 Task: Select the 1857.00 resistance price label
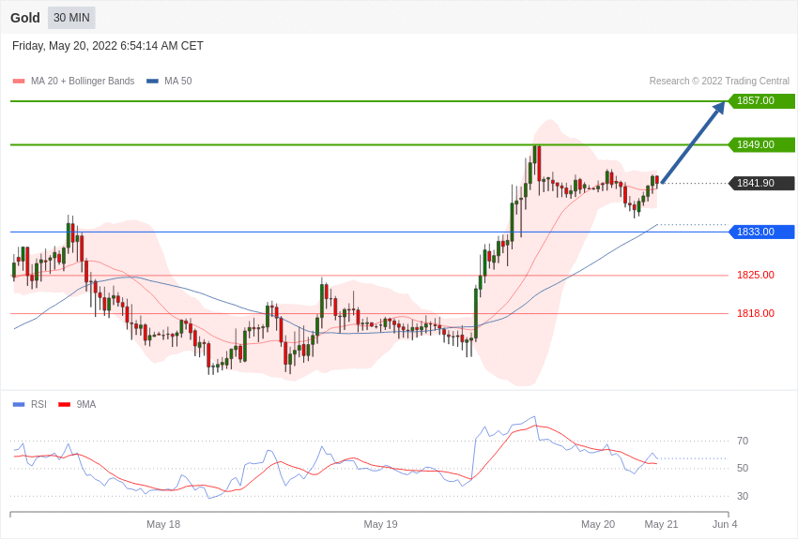tap(762, 100)
